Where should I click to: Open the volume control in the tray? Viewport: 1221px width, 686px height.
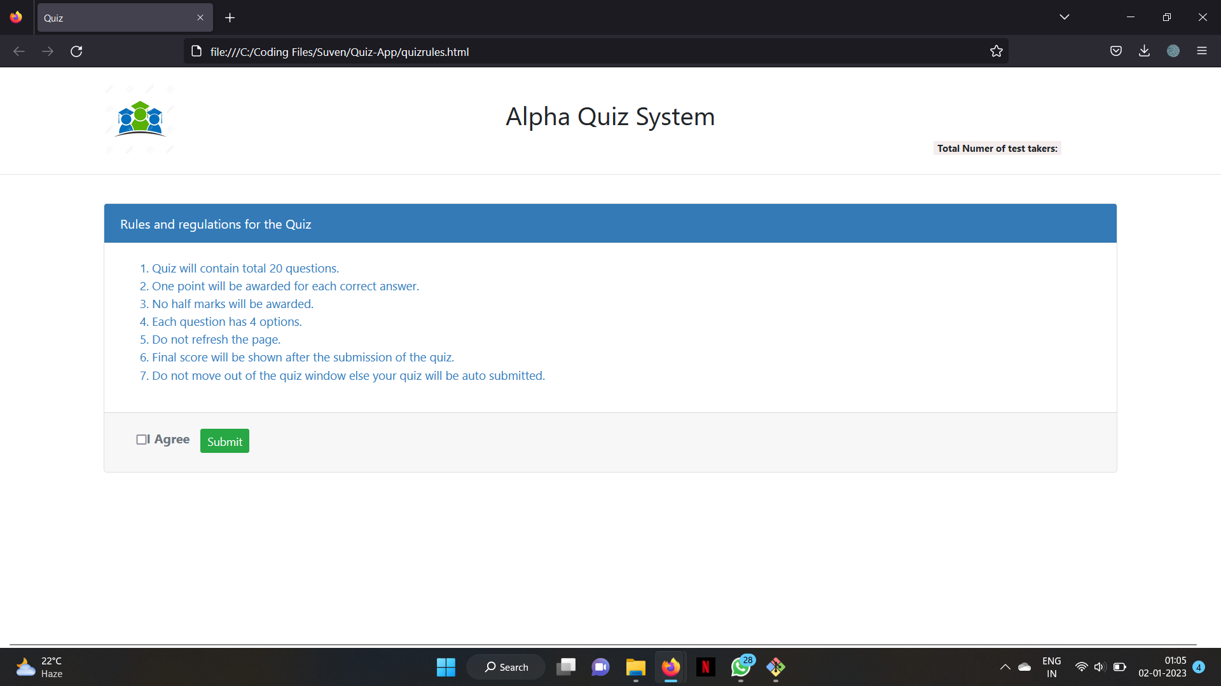(x=1101, y=667)
